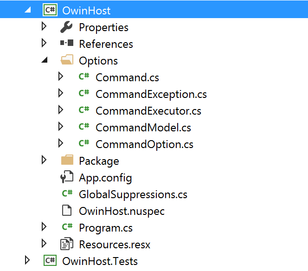This screenshot has height=271, width=308.
Task: Click the C# icon beside CommandModel.cs
Action: coord(84,126)
